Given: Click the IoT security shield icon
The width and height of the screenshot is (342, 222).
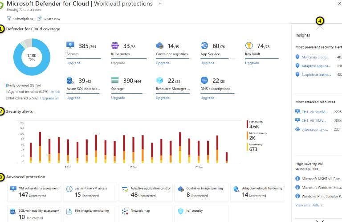Looking at the screenshot, I should tap(181, 211).
